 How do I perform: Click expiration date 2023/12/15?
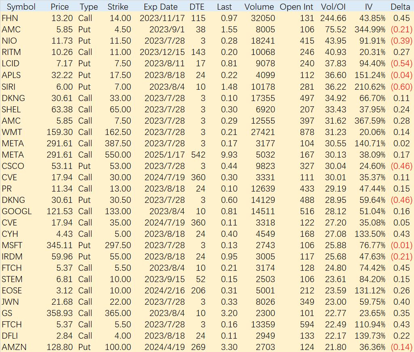click(162, 52)
